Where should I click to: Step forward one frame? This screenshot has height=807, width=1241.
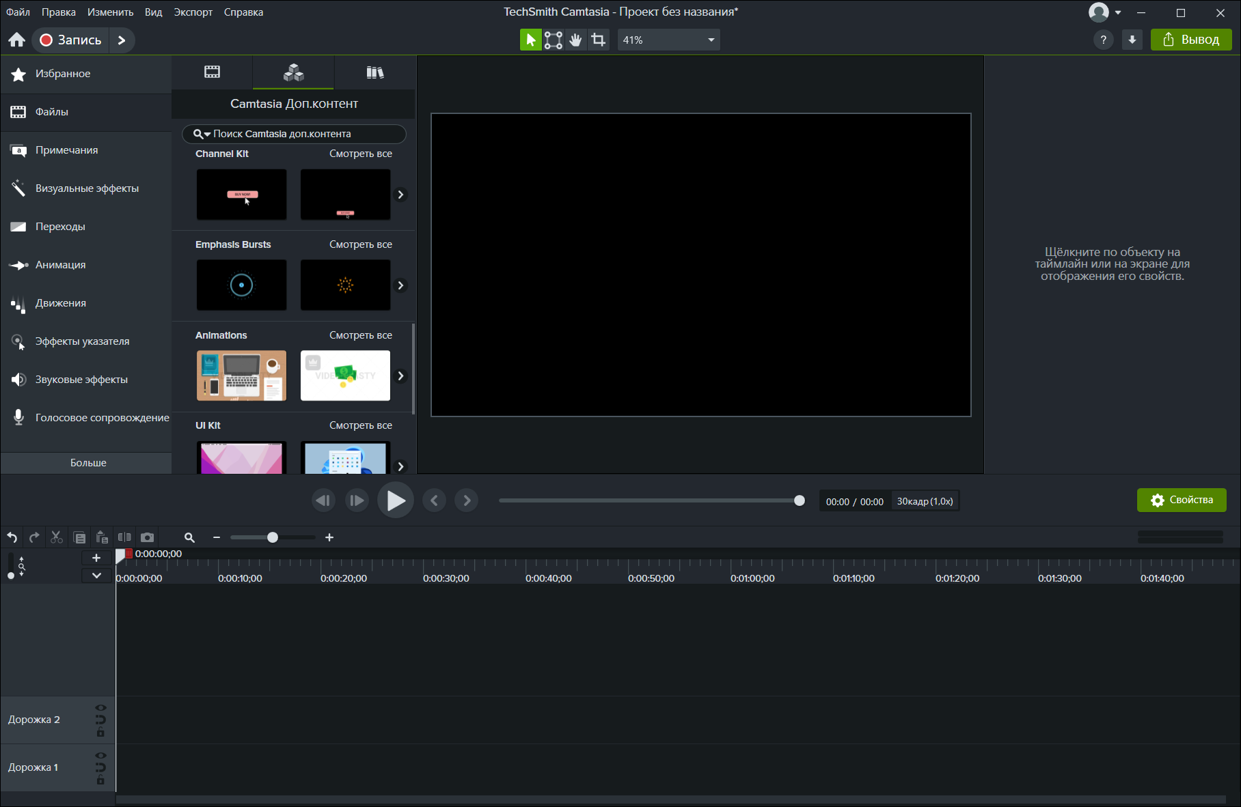coord(357,500)
